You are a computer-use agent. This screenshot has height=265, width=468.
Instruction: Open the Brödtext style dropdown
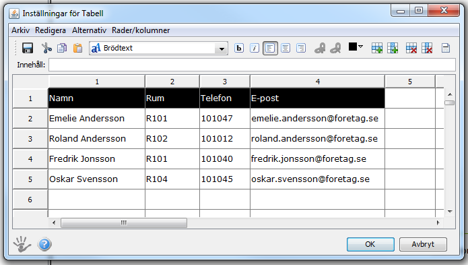pos(222,49)
